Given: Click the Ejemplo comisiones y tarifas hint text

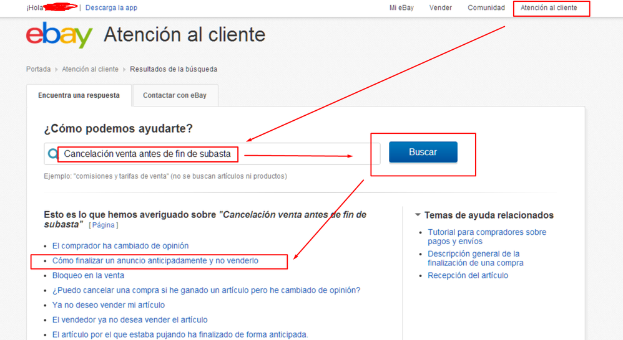Looking at the screenshot, I should click(165, 176).
